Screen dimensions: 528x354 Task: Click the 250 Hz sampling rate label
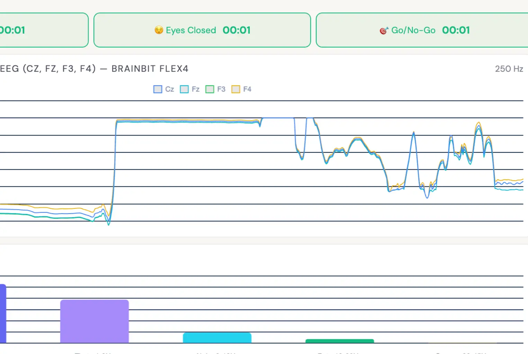(x=509, y=69)
